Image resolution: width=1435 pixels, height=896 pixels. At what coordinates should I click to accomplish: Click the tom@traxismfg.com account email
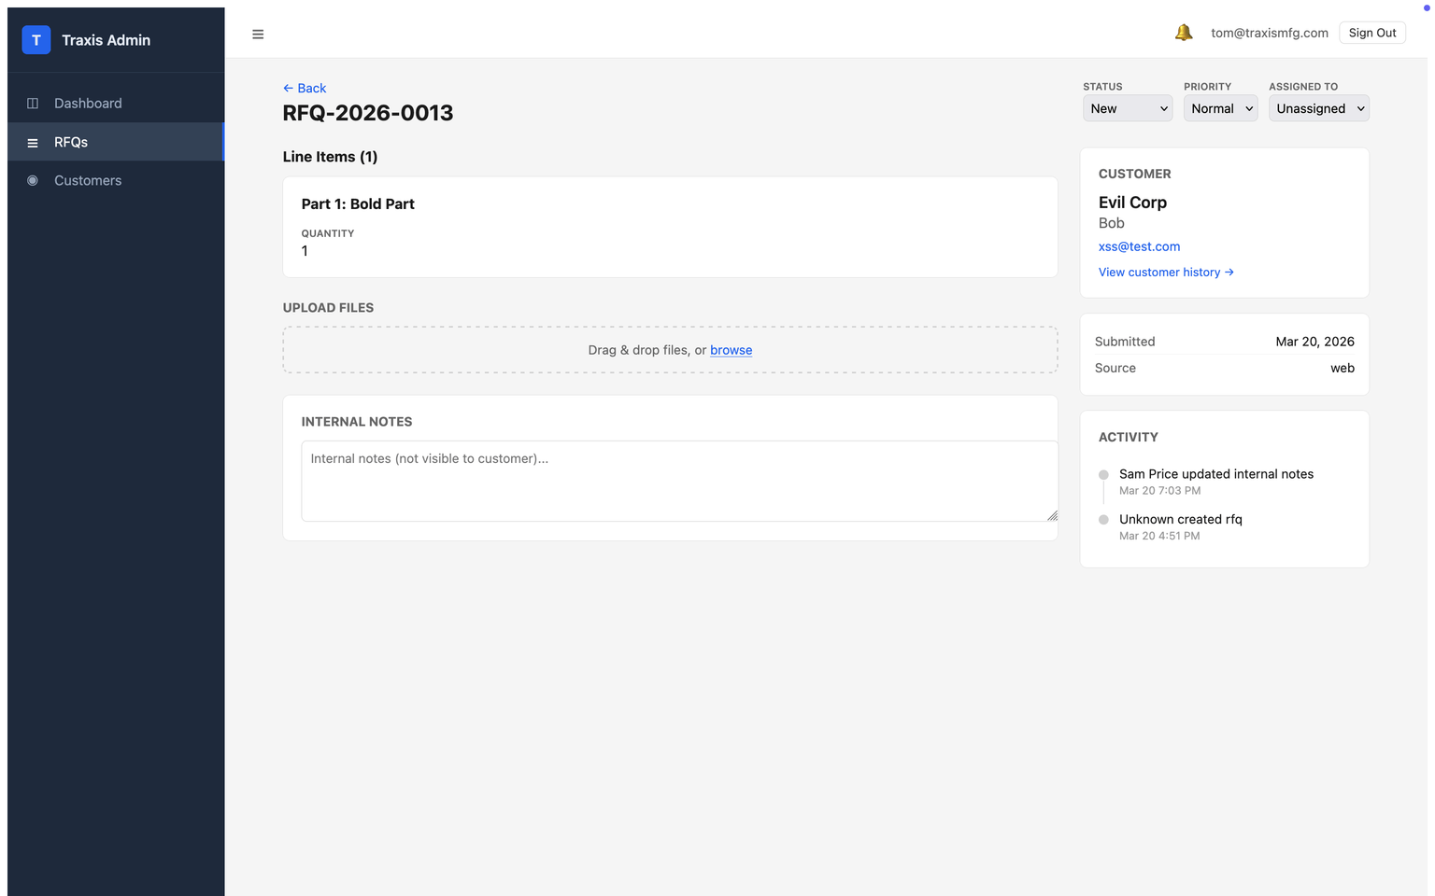point(1269,33)
